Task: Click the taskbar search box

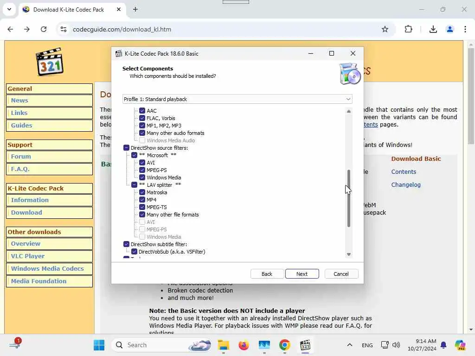Action: pos(162,345)
